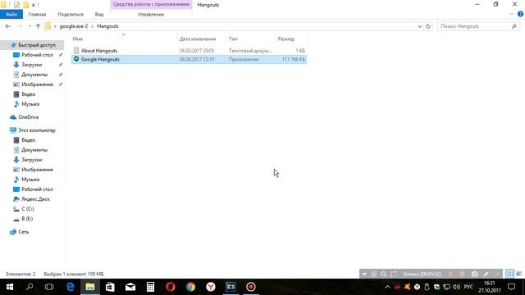Screen dimensions: 525x295
Task: Launch Yandex Browser from the taskbar
Action: pos(211,287)
